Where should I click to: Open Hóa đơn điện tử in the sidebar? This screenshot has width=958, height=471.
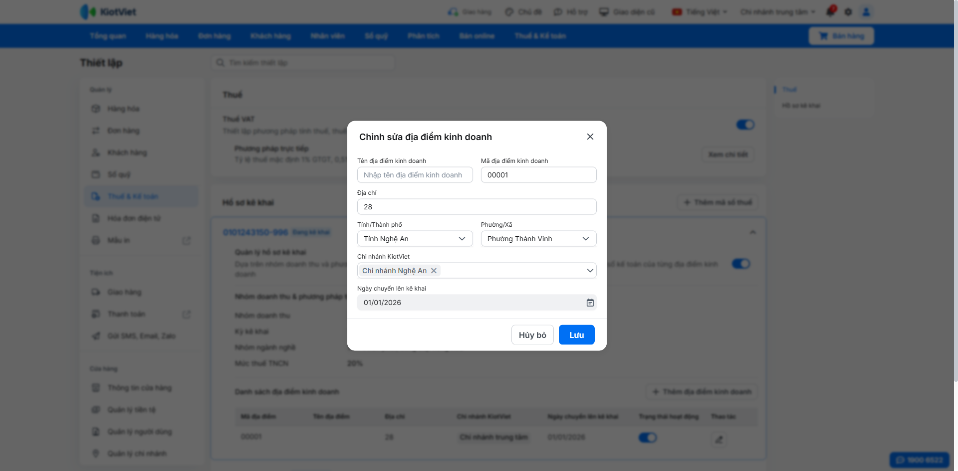[141, 218]
